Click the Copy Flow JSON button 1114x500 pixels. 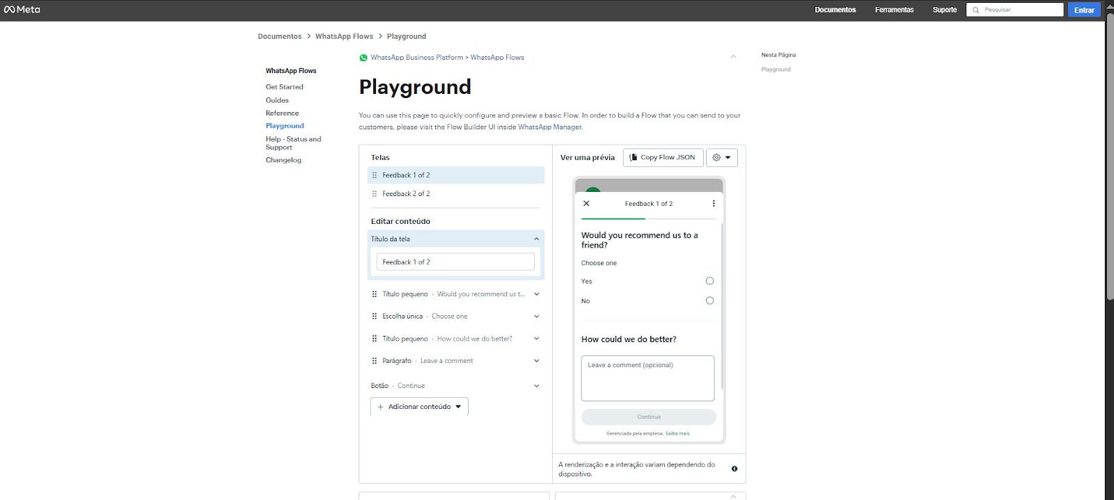tap(663, 158)
